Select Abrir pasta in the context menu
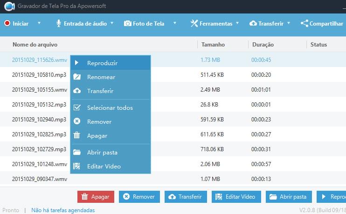This screenshot has width=346, height=214. (x=102, y=153)
